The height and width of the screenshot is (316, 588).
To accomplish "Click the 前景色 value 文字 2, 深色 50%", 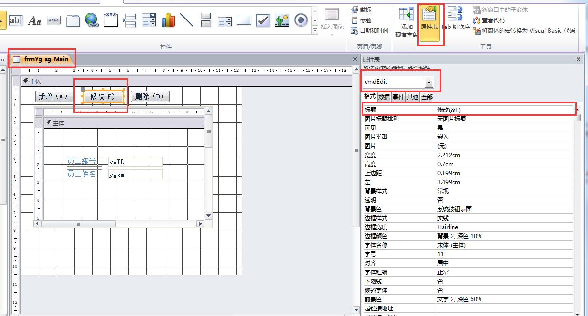I will (504, 299).
